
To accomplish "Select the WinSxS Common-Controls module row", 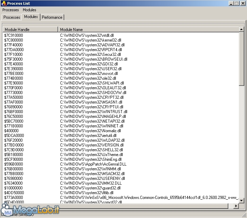I will tap(121, 198).
